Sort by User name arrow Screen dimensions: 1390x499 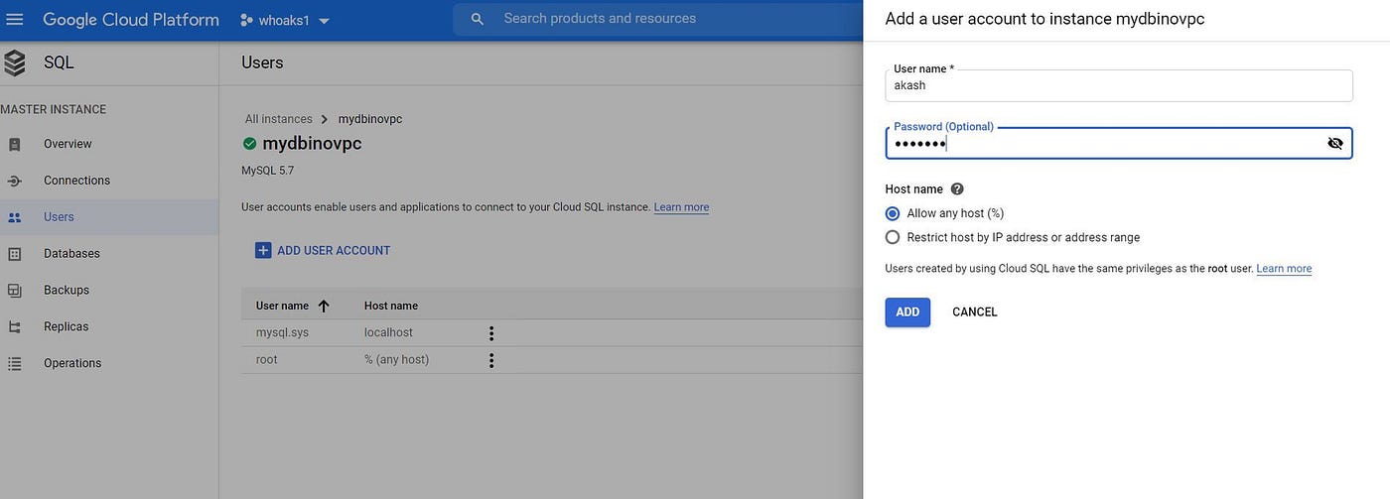tap(324, 306)
